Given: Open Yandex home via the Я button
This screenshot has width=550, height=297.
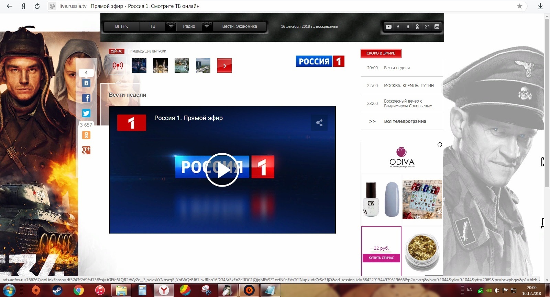Looking at the screenshot, I should click(23, 6).
